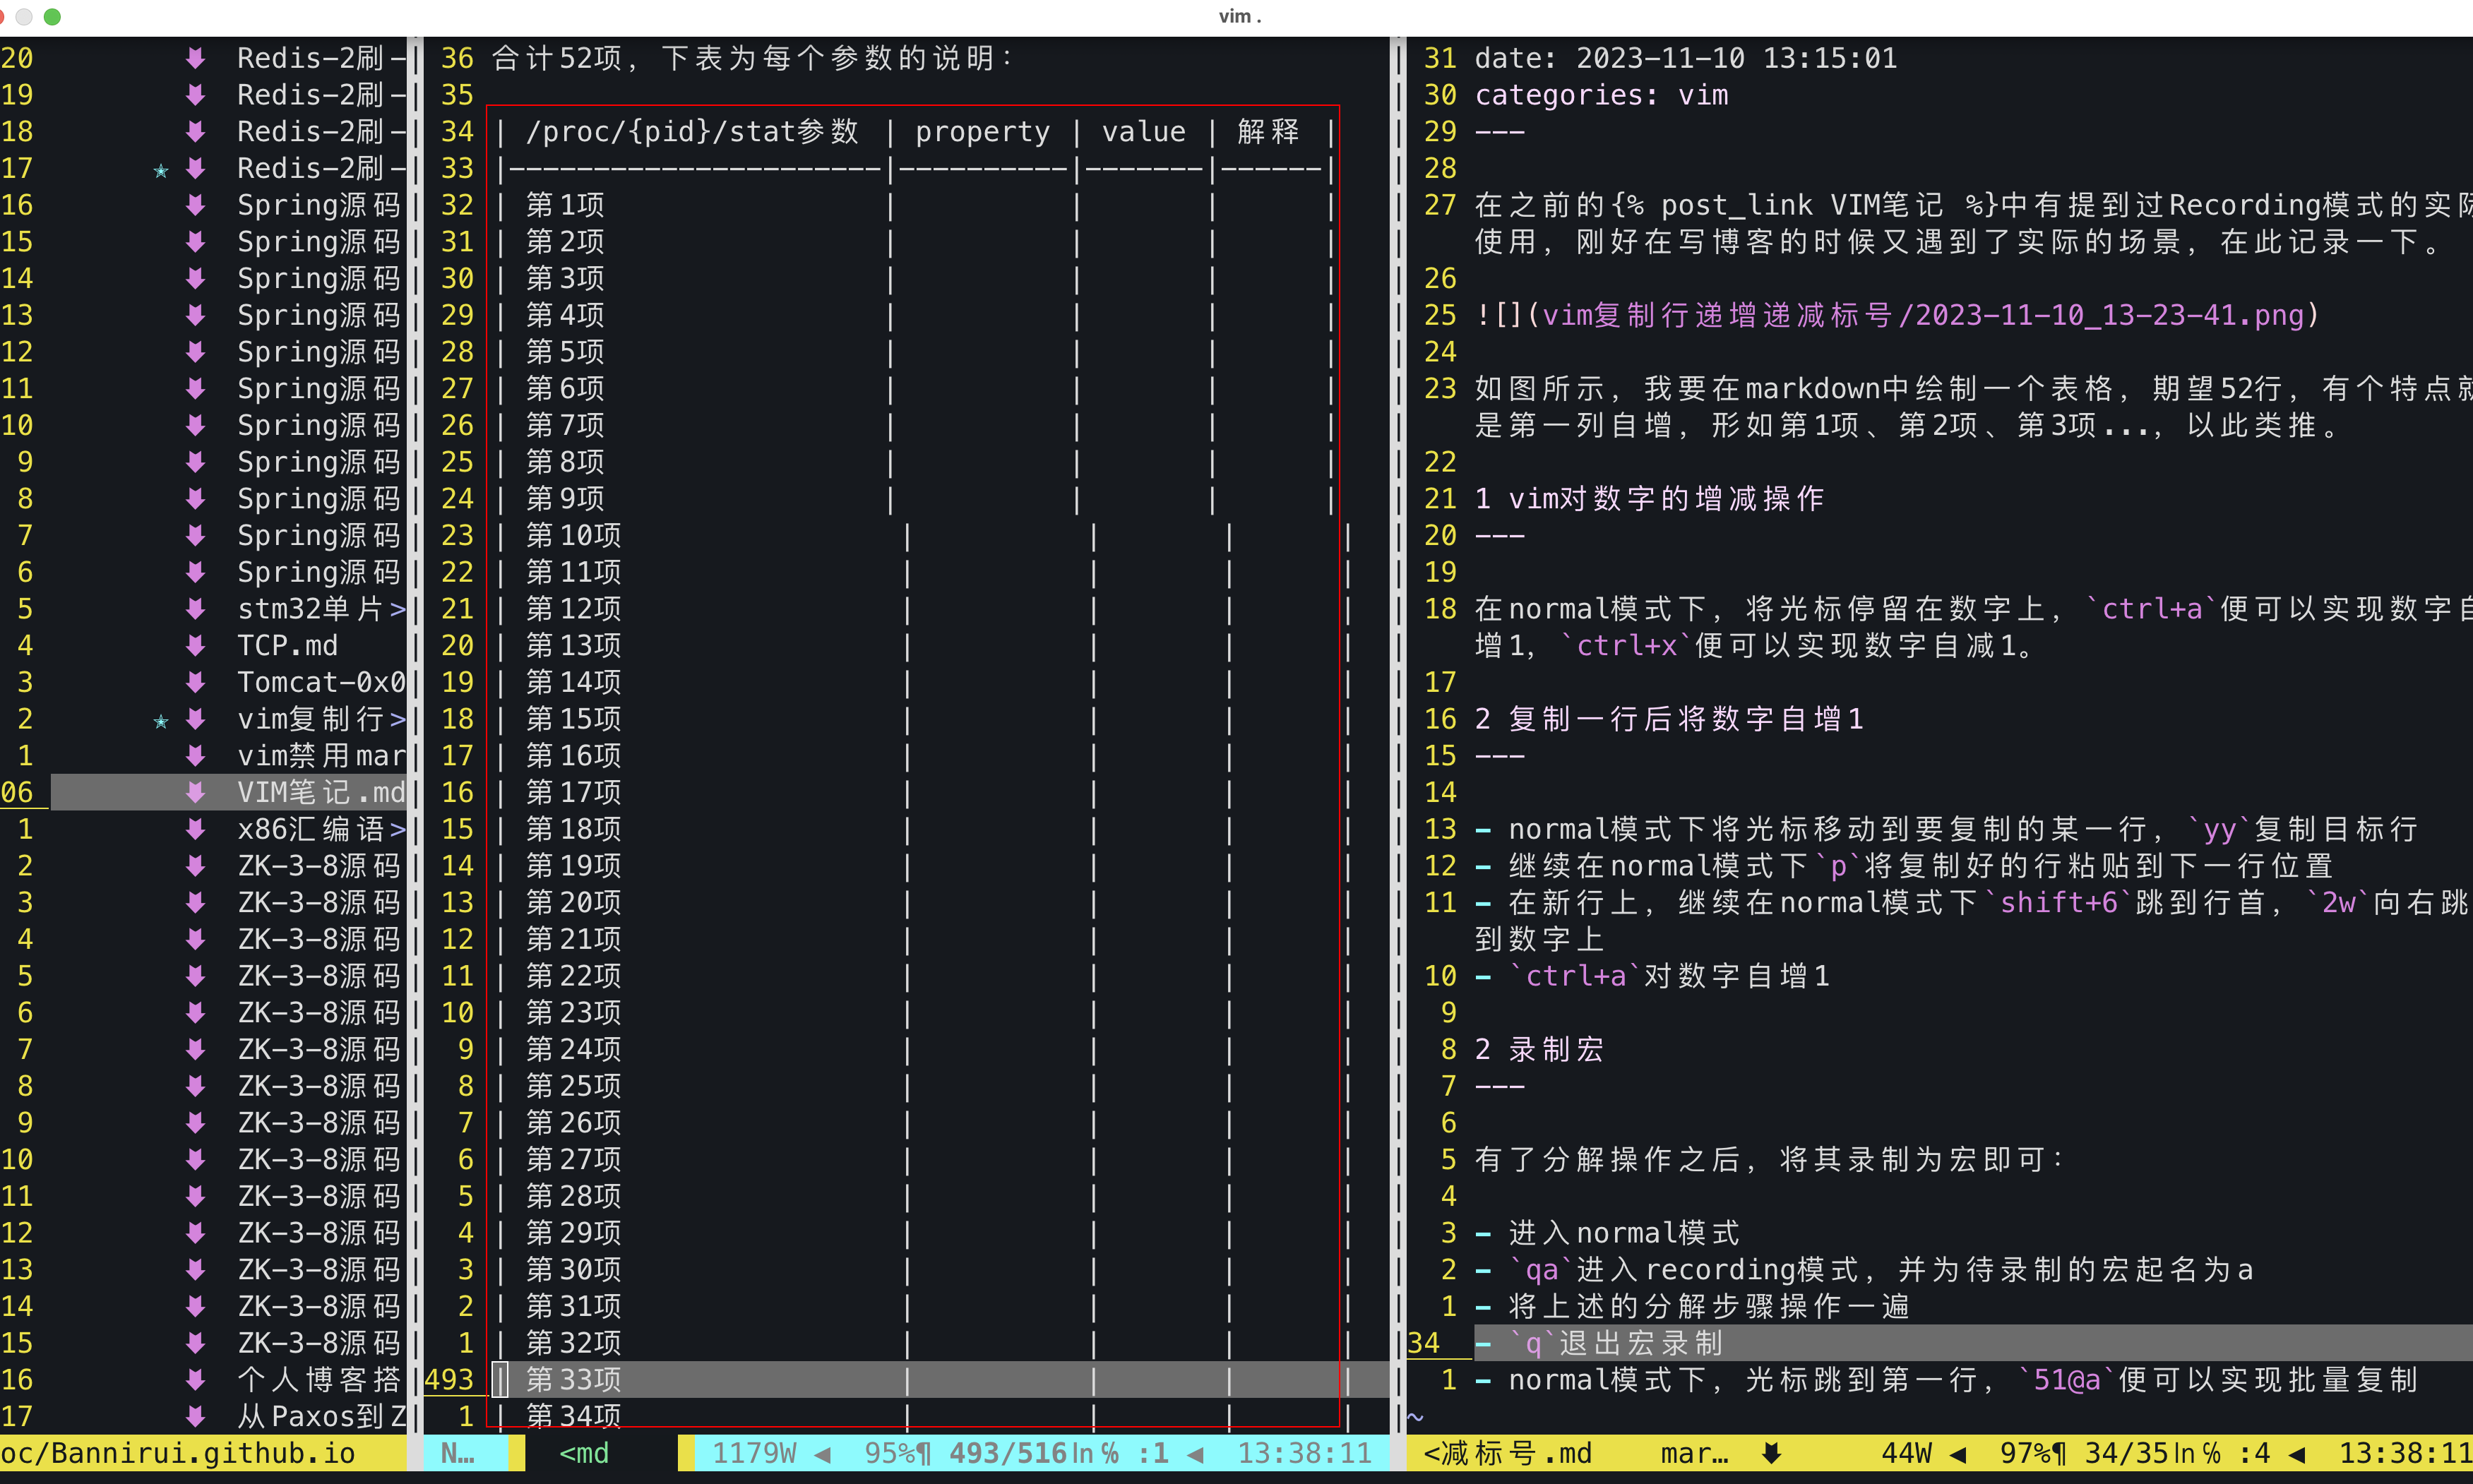The height and width of the screenshot is (1484, 2473).
Task: Click the left triangle beside 1179W word count
Action: [823, 1453]
